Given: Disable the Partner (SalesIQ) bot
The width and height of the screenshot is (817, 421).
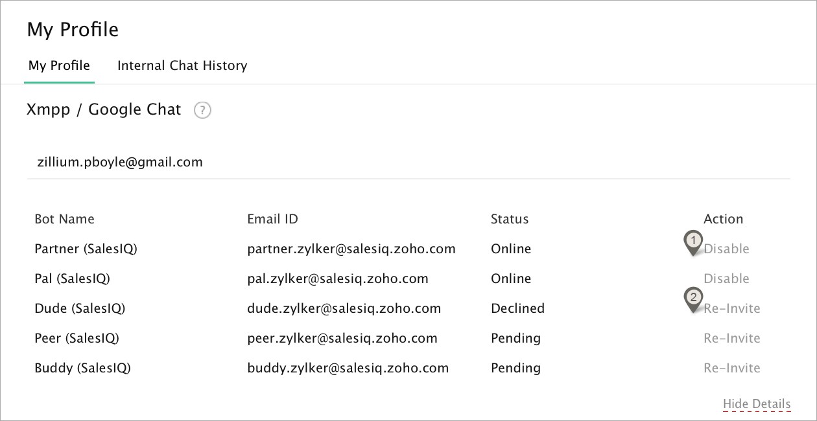Looking at the screenshot, I should tap(726, 249).
